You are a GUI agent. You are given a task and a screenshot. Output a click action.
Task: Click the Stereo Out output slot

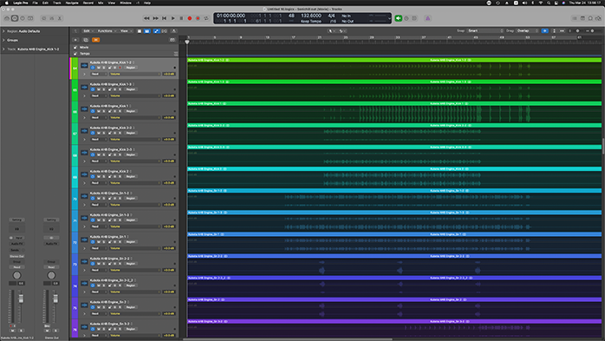[16, 256]
